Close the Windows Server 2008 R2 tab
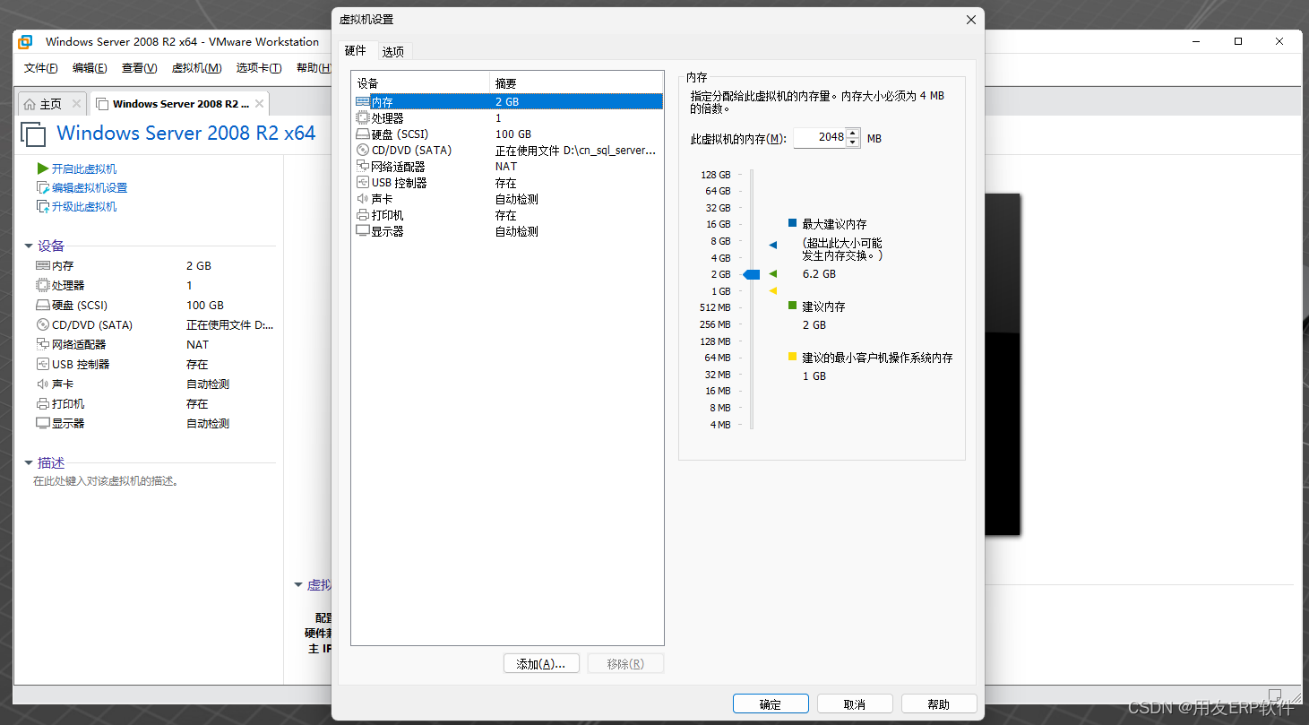This screenshot has height=725, width=1309. [x=259, y=104]
